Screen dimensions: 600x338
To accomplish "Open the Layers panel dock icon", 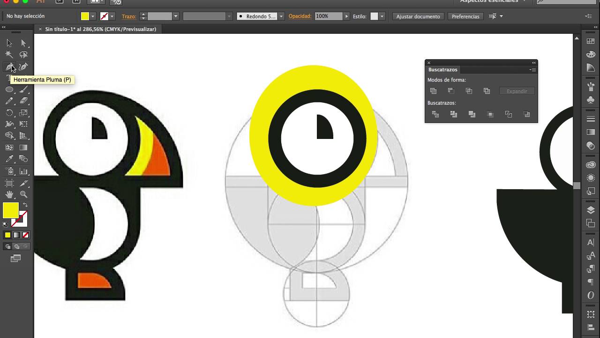I will click(591, 210).
